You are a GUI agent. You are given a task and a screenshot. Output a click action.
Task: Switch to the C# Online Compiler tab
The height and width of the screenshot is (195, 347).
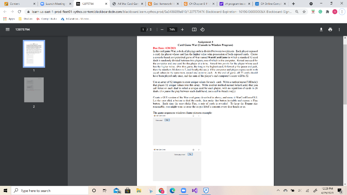pos(271,4)
